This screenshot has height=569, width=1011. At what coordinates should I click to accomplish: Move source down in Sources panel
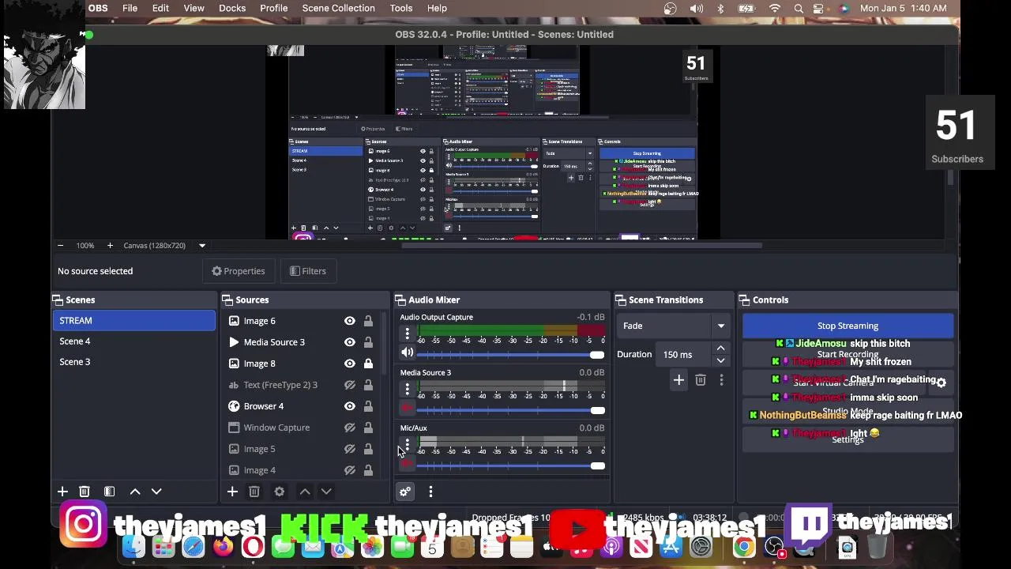pos(326,492)
